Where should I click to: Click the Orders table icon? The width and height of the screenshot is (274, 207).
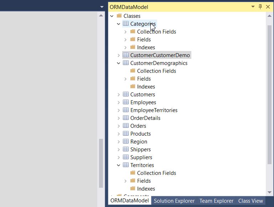click(126, 126)
